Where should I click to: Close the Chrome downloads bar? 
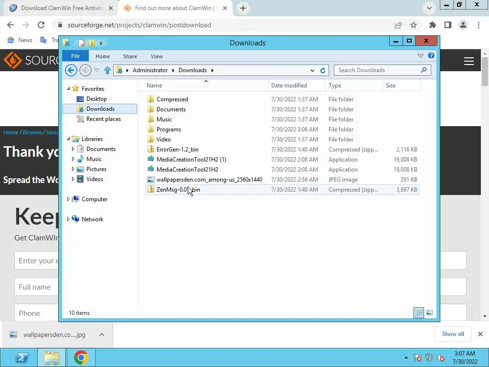(x=480, y=334)
